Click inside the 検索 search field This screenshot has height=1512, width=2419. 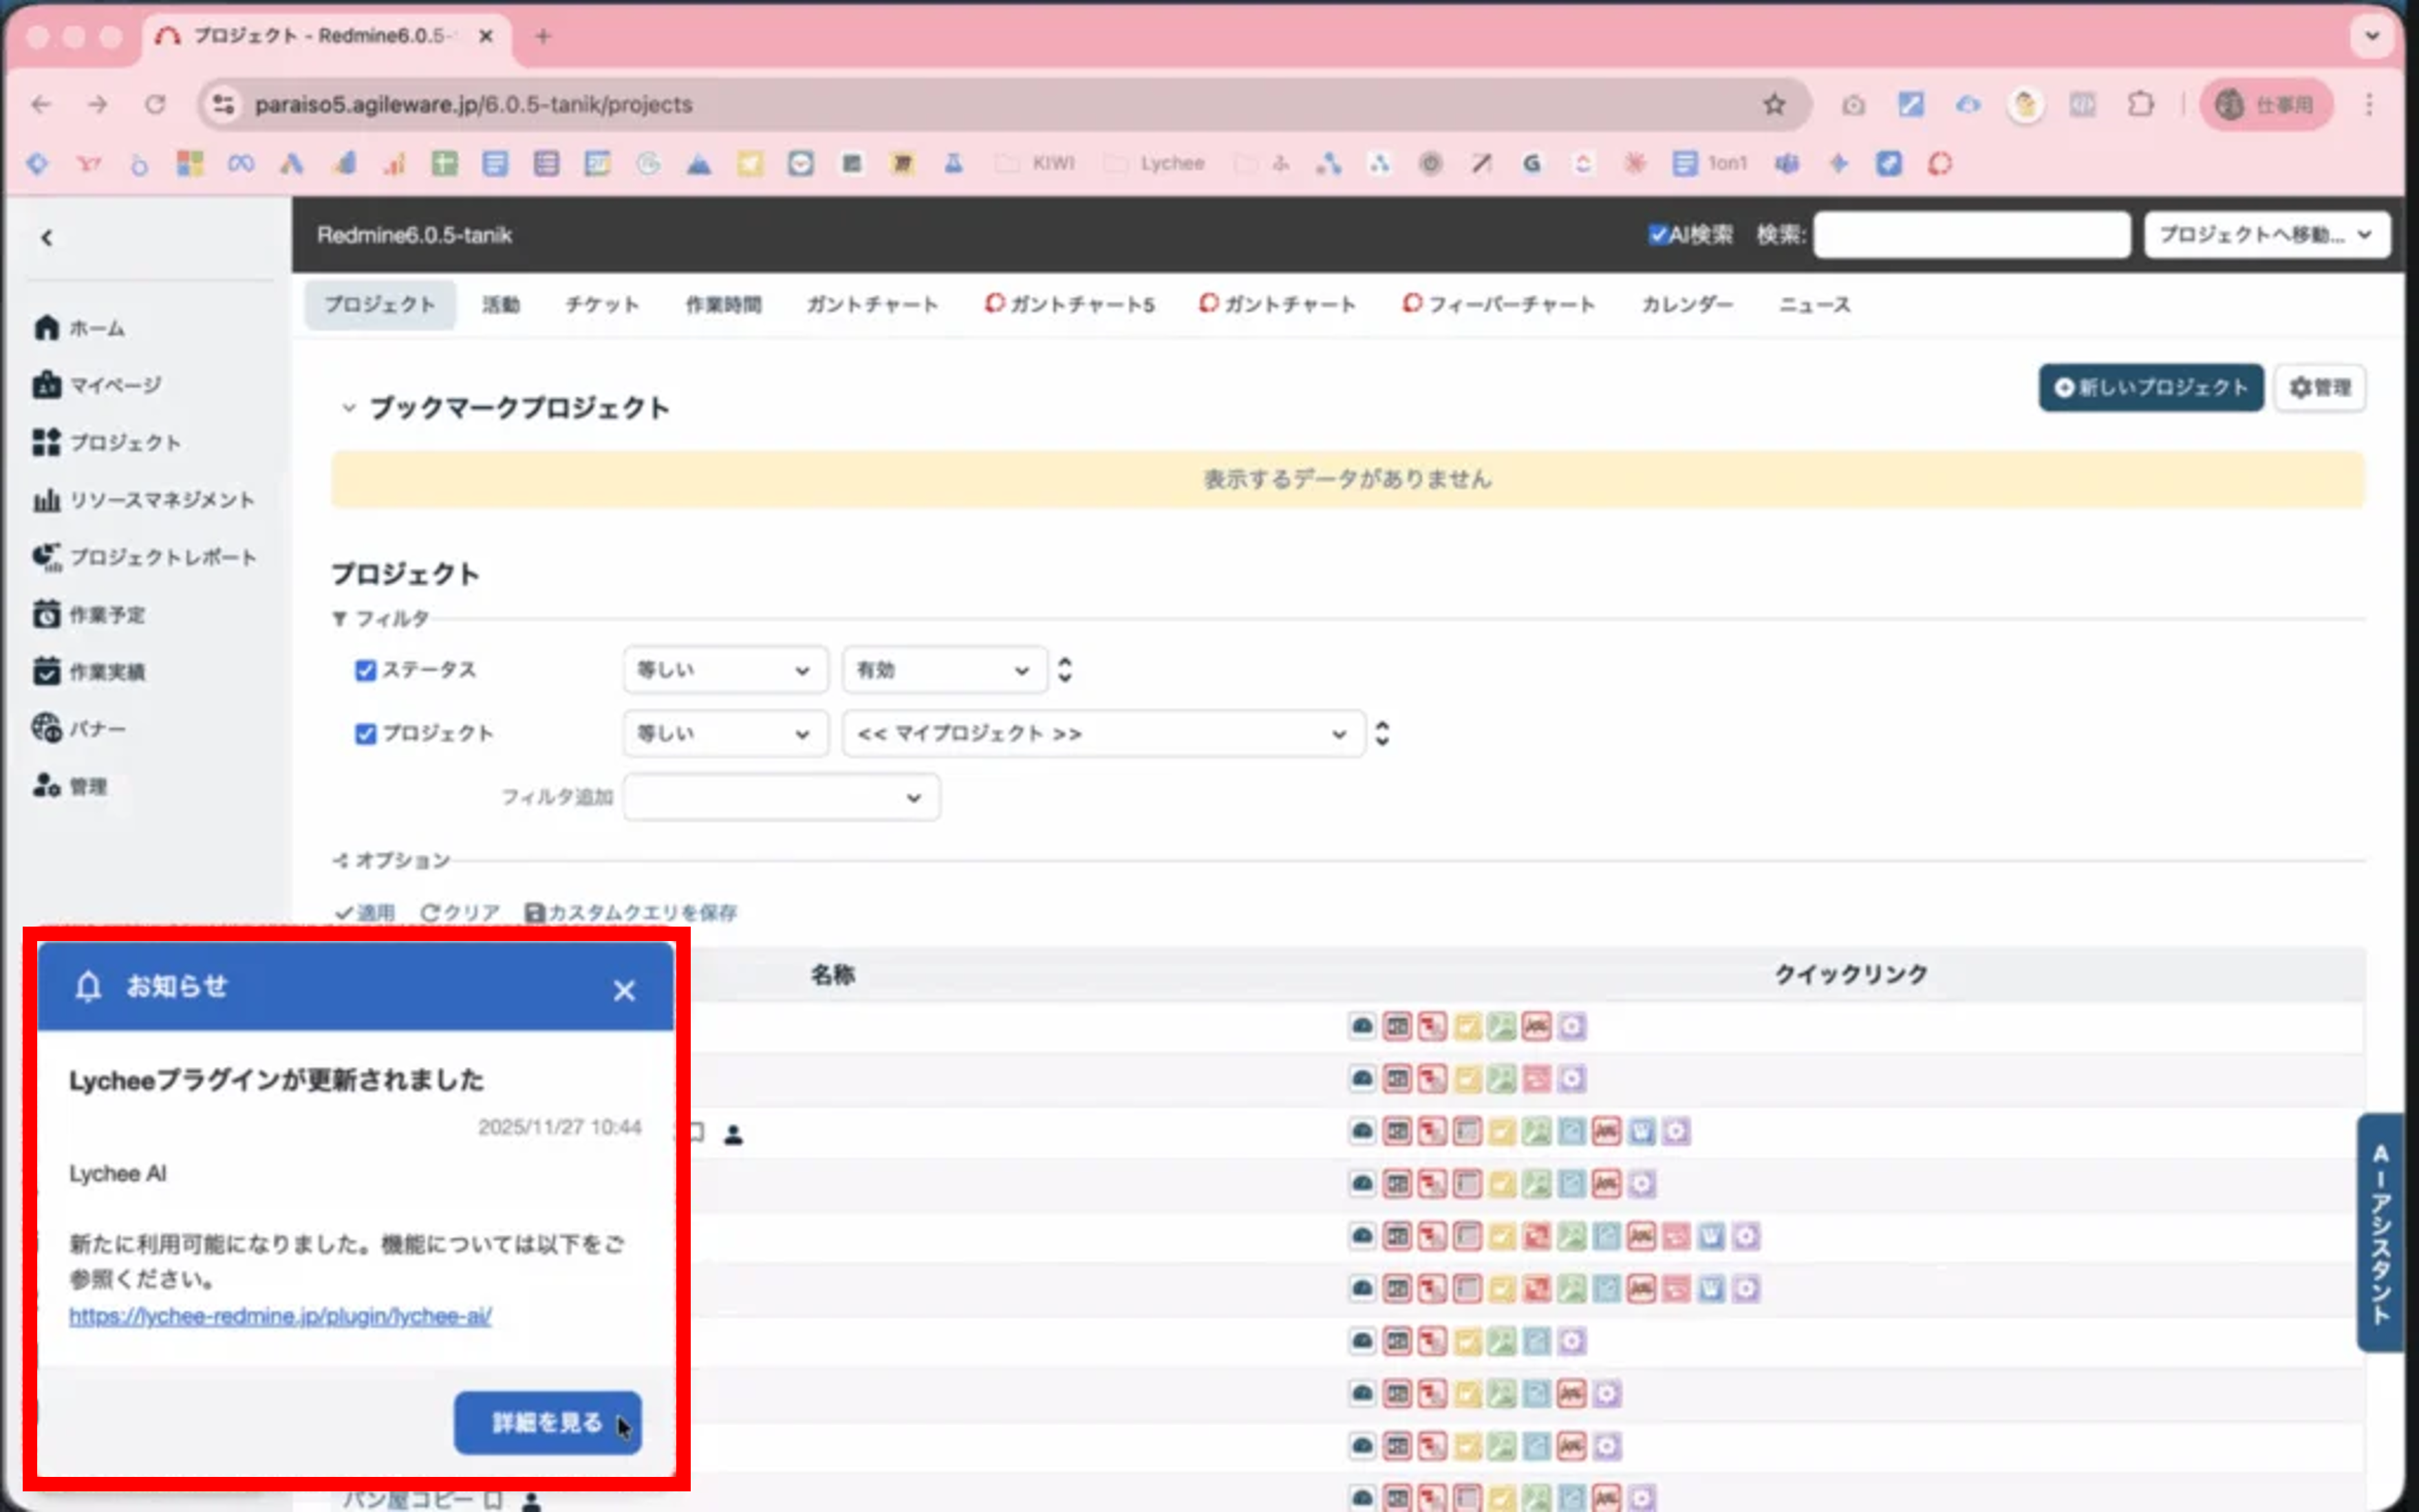click(x=1972, y=234)
